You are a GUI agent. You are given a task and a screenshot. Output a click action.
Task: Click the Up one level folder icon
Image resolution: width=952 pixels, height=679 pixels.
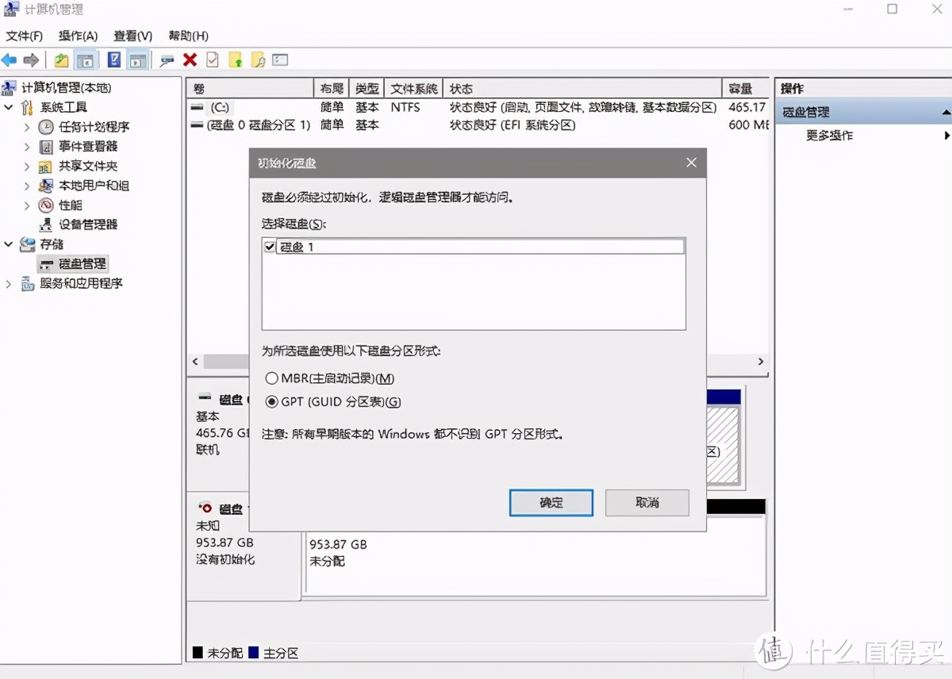point(62,60)
